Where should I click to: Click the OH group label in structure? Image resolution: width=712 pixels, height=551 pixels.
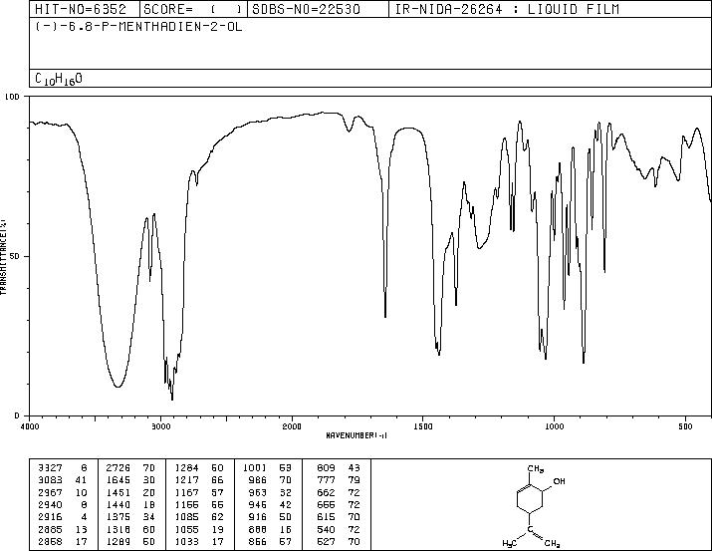[559, 481]
